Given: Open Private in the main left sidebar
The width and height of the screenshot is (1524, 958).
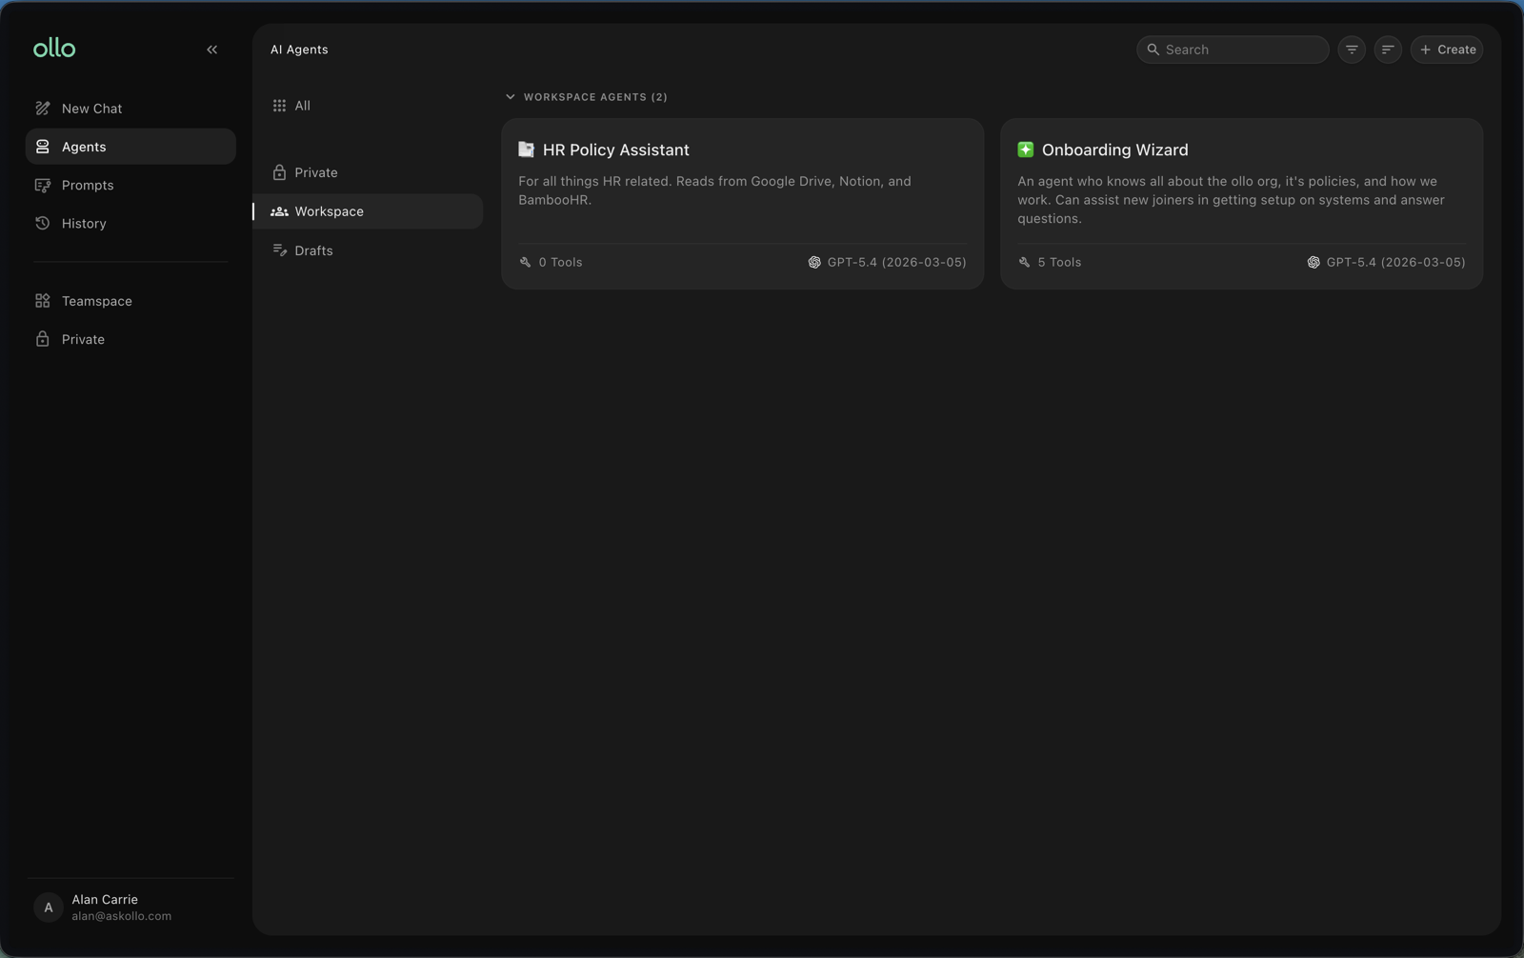Looking at the screenshot, I should (130, 339).
